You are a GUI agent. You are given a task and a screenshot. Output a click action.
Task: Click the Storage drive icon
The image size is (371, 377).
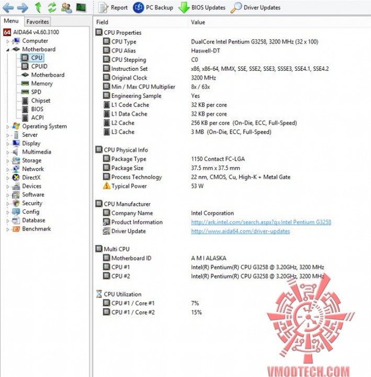click(16, 160)
